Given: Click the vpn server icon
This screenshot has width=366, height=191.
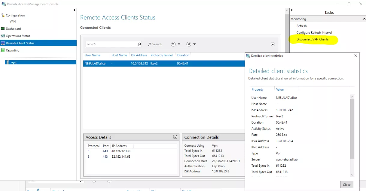Looking at the screenshot, I should click(x=8, y=62).
